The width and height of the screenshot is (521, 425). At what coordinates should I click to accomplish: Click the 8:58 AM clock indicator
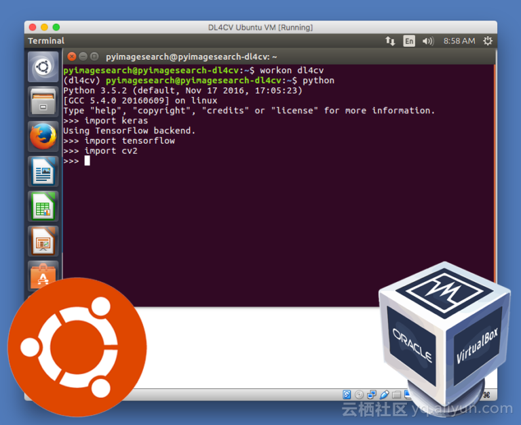tap(459, 41)
